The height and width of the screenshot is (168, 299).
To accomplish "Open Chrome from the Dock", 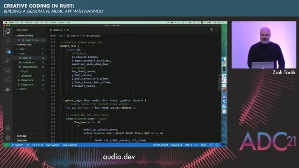I will pos(224,64).
